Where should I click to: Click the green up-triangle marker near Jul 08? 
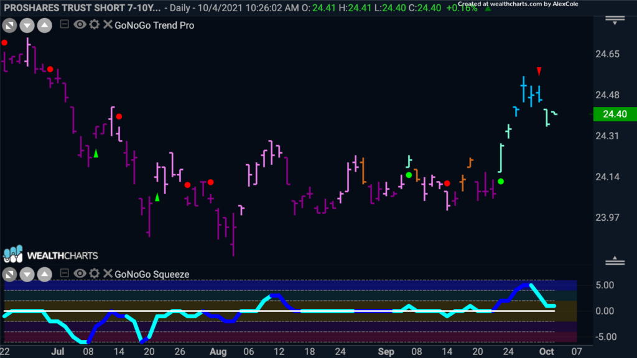point(96,154)
